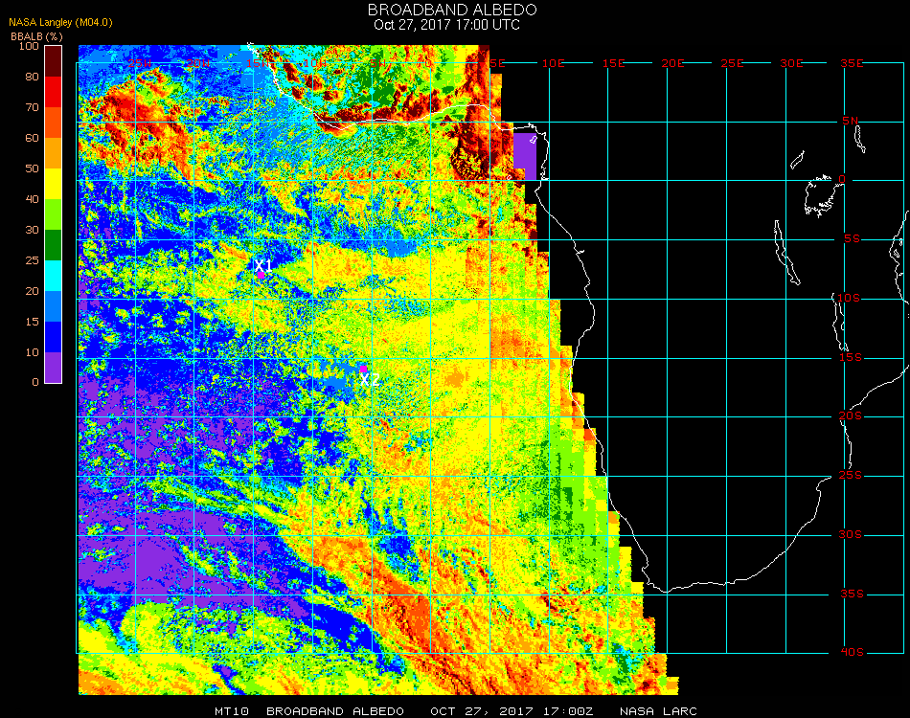Choose the light green 30-40 legend swatch
910x718 pixels.
click(x=54, y=214)
